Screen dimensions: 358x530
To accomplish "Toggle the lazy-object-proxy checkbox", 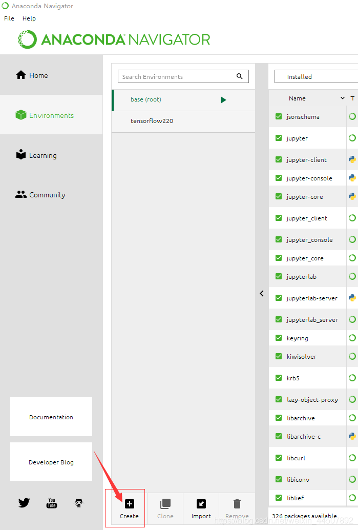I will pyautogui.click(x=279, y=399).
